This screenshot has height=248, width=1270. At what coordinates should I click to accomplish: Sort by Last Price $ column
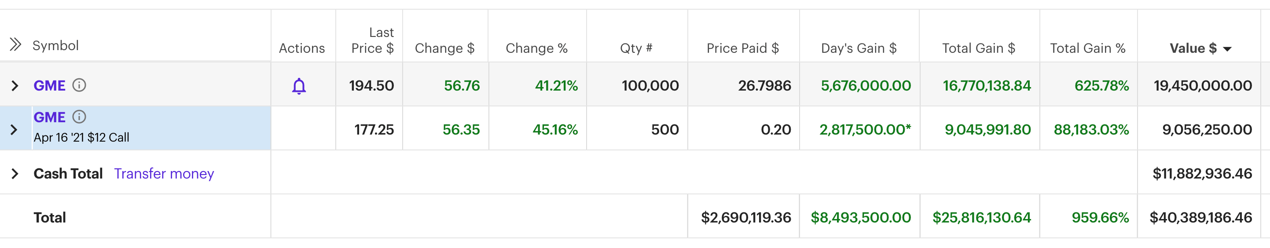(372, 40)
